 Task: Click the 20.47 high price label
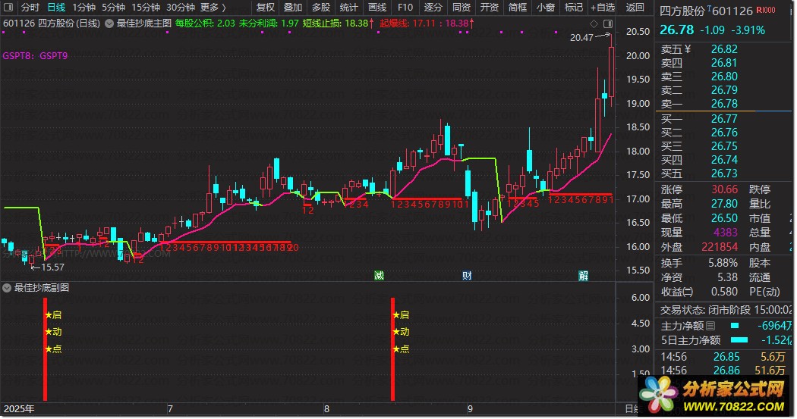[581, 38]
